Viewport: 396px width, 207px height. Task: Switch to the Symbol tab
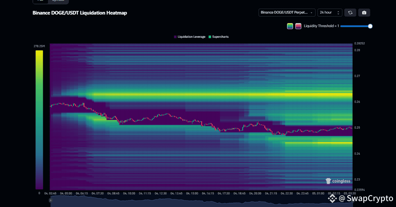click(x=58, y=1)
